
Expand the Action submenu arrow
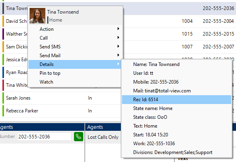click(118, 29)
